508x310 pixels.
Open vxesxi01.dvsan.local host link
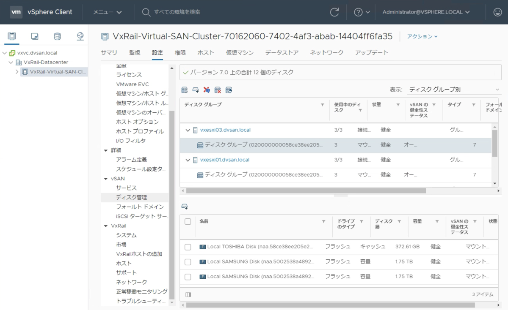click(x=225, y=160)
